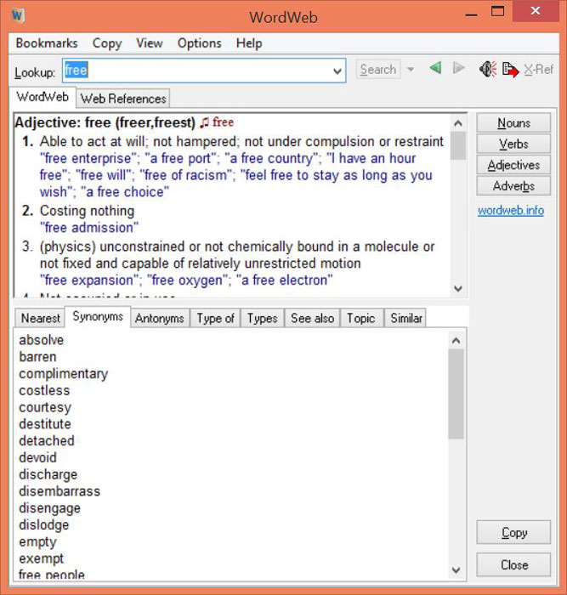The image size is (567, 595).
Task: Click definition pane scroll down arrow
Action: [x=458, y=289]
